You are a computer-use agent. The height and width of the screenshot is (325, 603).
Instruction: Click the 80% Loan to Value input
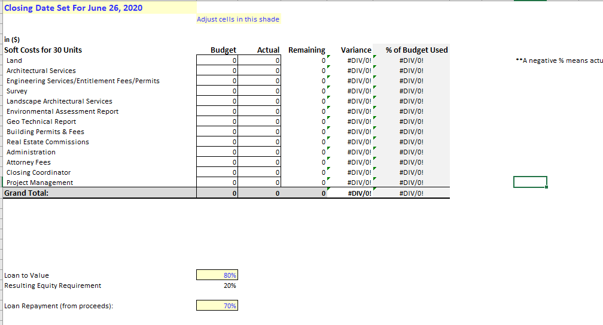click(x=217, y=275)
